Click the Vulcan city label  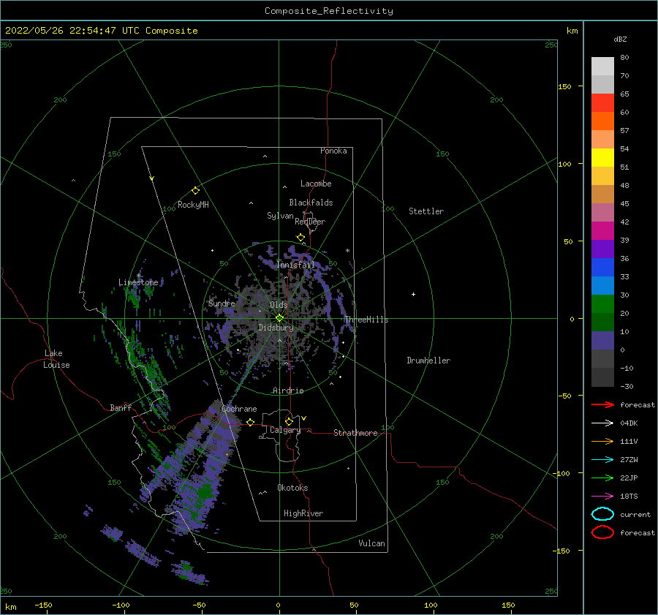tap(372, 543)
